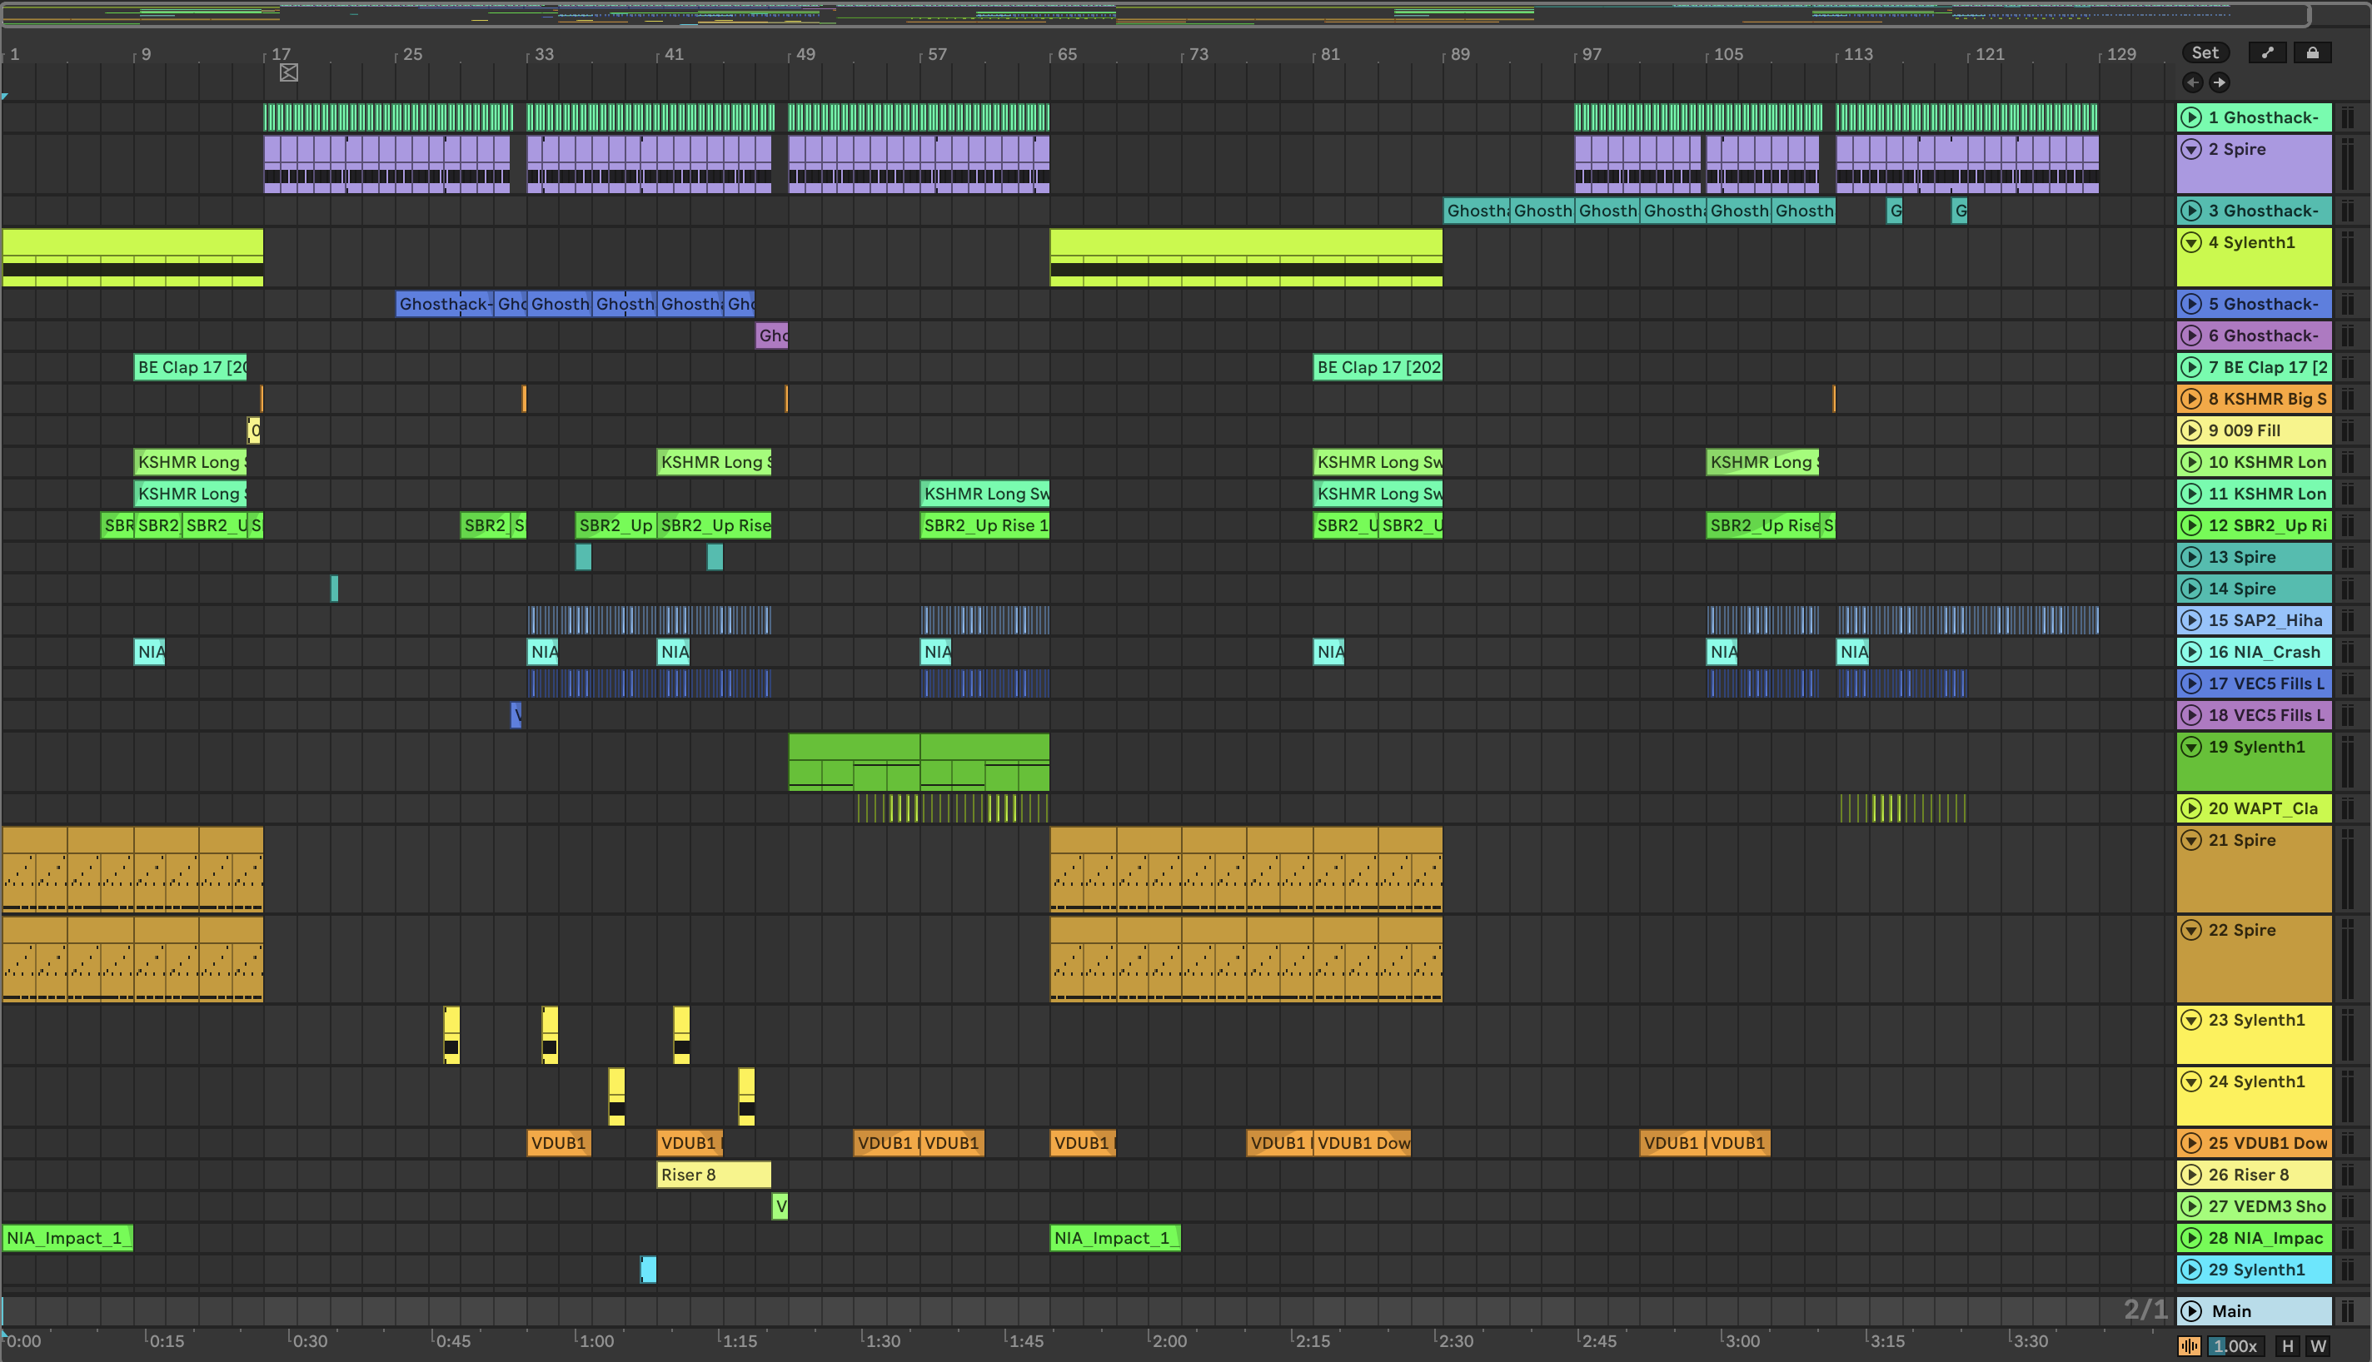Click unfold icon on 14 Spire track
This screenshot has width=2372, height=1362.
click(2190, 589)
